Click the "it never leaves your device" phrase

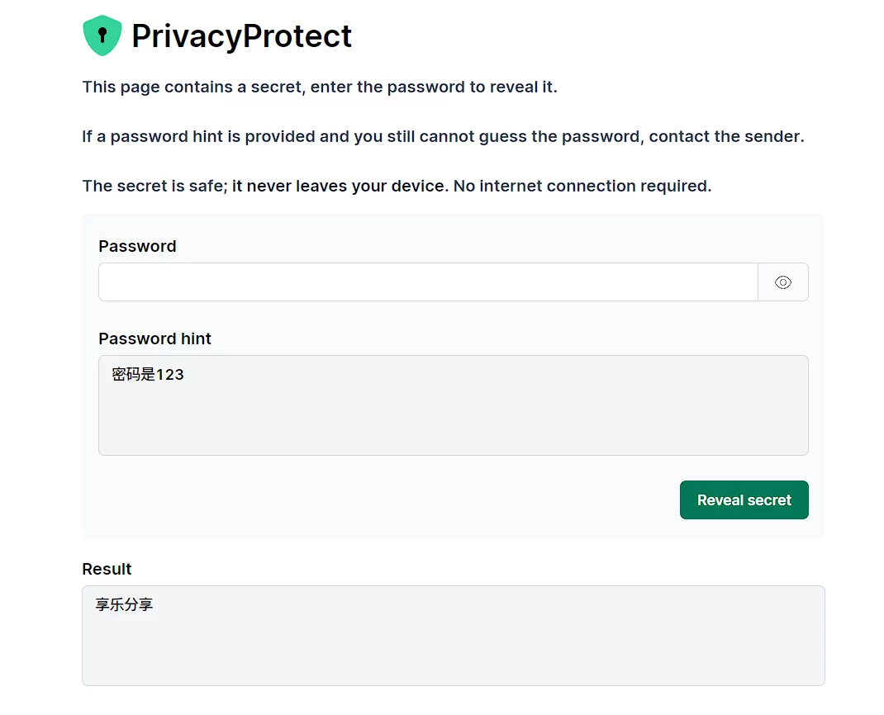click(339, 186)
